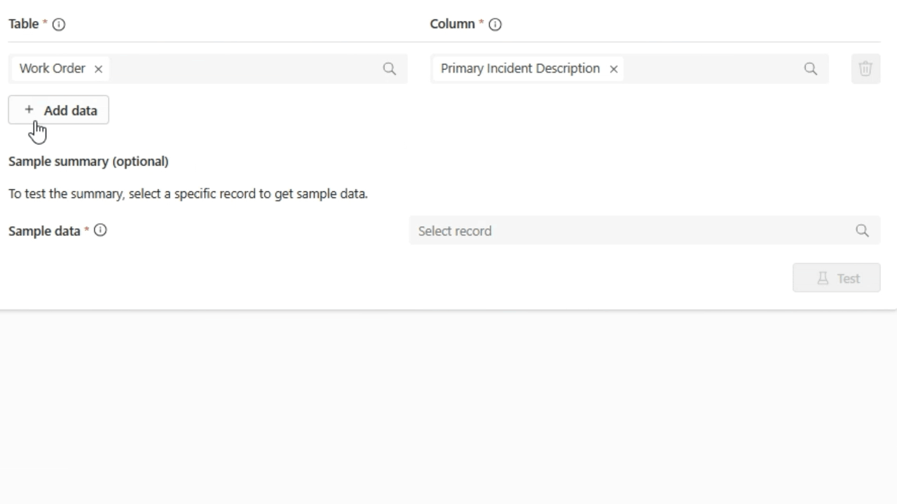Open the search icon beside Select record
This screenshot has width=897, height=504.
[x=863, y=230]
